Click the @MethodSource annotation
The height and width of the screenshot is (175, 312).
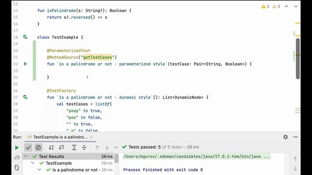[62, 57]
